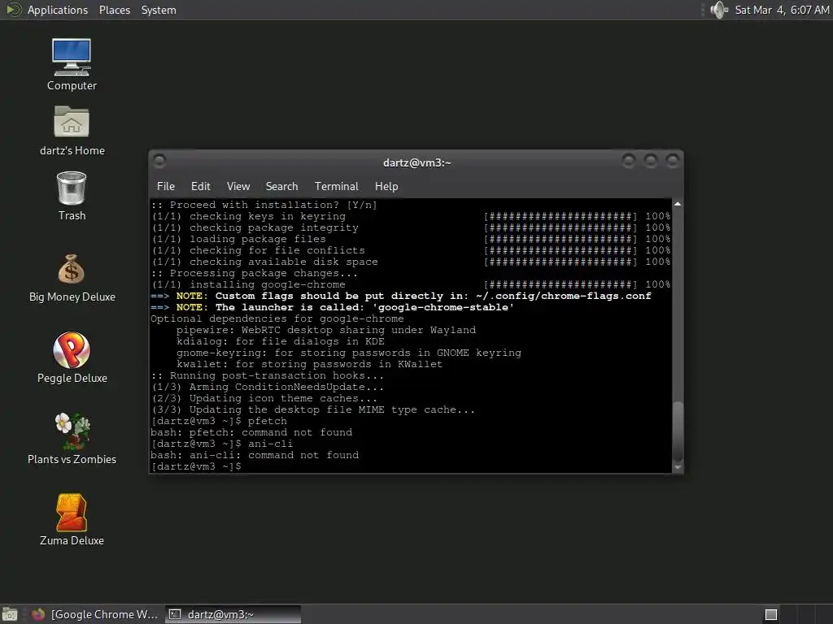Open the System menu

[159, 10]
